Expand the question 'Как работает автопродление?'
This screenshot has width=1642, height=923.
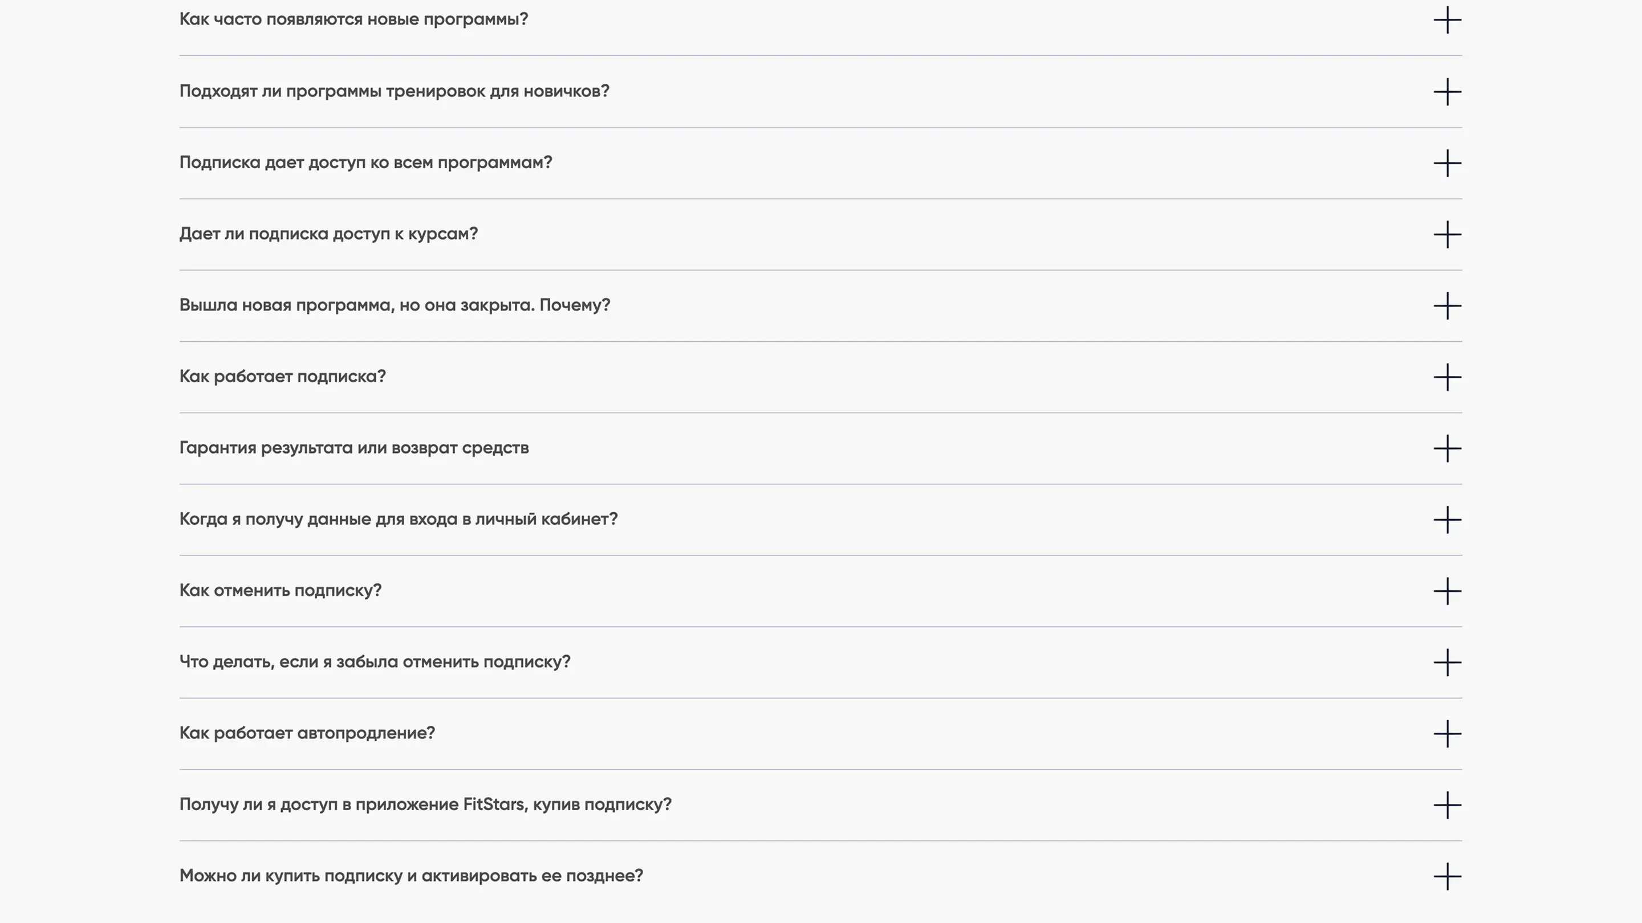coord(1447,734)
